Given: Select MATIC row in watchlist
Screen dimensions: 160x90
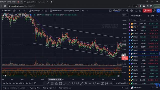Looking at the screenshot, I should 144,63.
